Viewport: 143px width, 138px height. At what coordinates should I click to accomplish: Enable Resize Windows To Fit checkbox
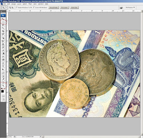17,7
